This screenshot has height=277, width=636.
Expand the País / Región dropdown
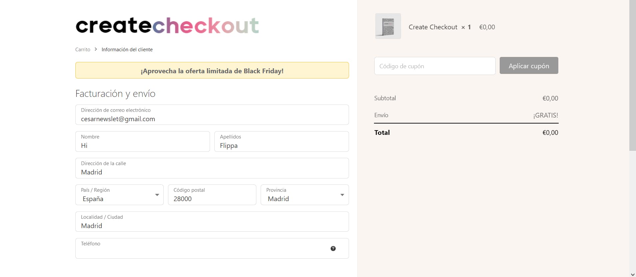[x=119, y=195]
